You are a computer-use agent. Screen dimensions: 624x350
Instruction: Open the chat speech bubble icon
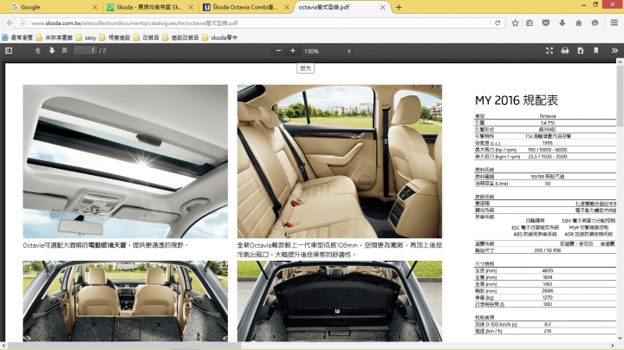pyautogui.click(x=595, y=23)
